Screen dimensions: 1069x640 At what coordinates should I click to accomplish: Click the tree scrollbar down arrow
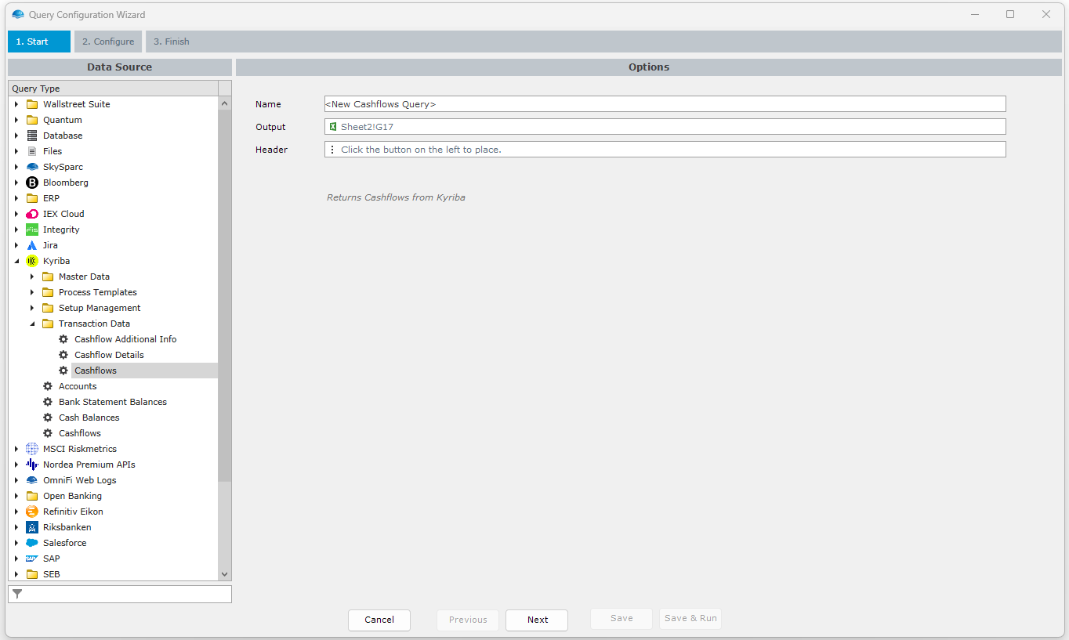coord(225,574)
